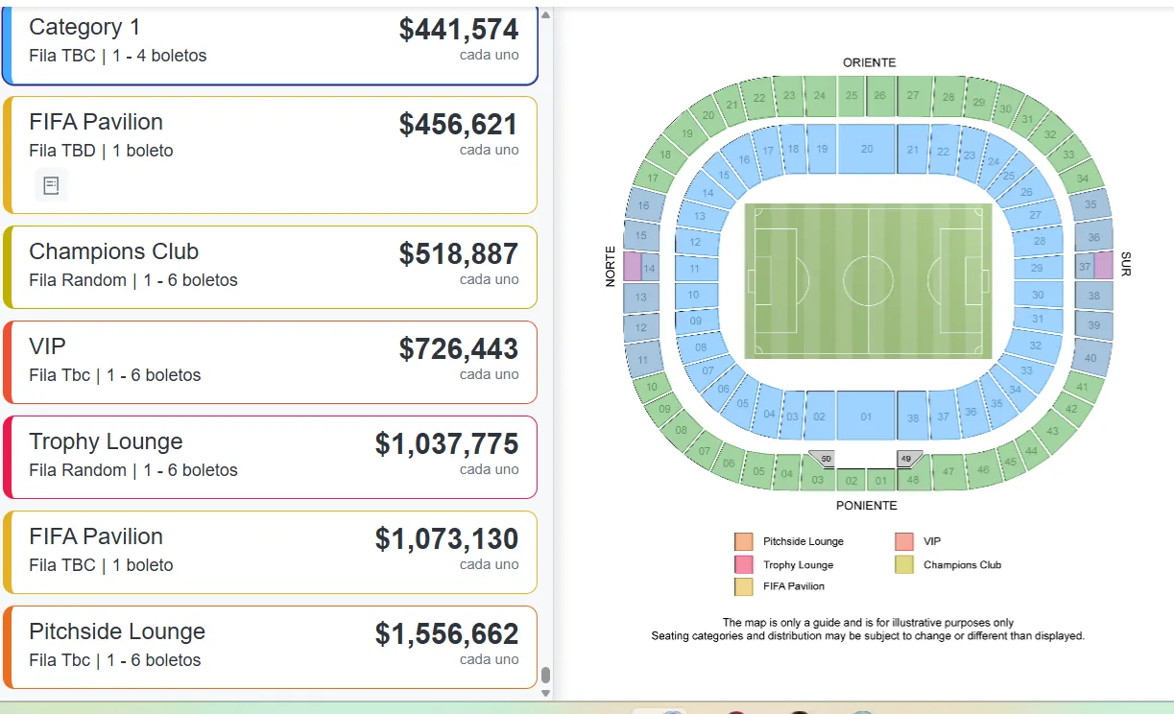Select gate marker 49 near Poniente
Viewport: 1174px width, 714px height.
coord(906,460)
